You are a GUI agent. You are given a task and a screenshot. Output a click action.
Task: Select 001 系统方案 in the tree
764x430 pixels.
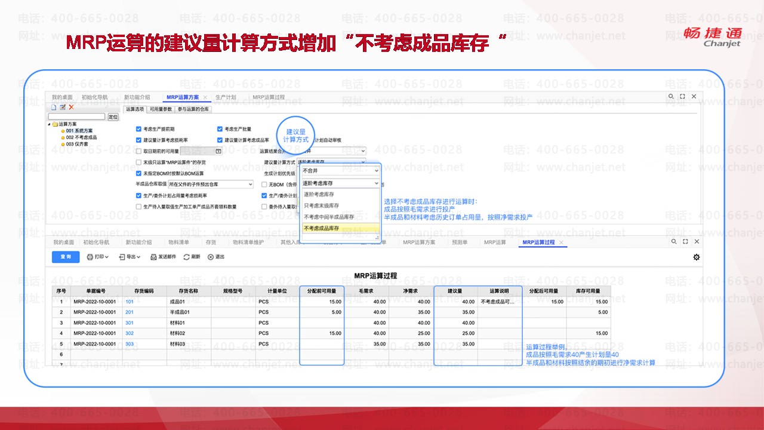pos(79,131)
